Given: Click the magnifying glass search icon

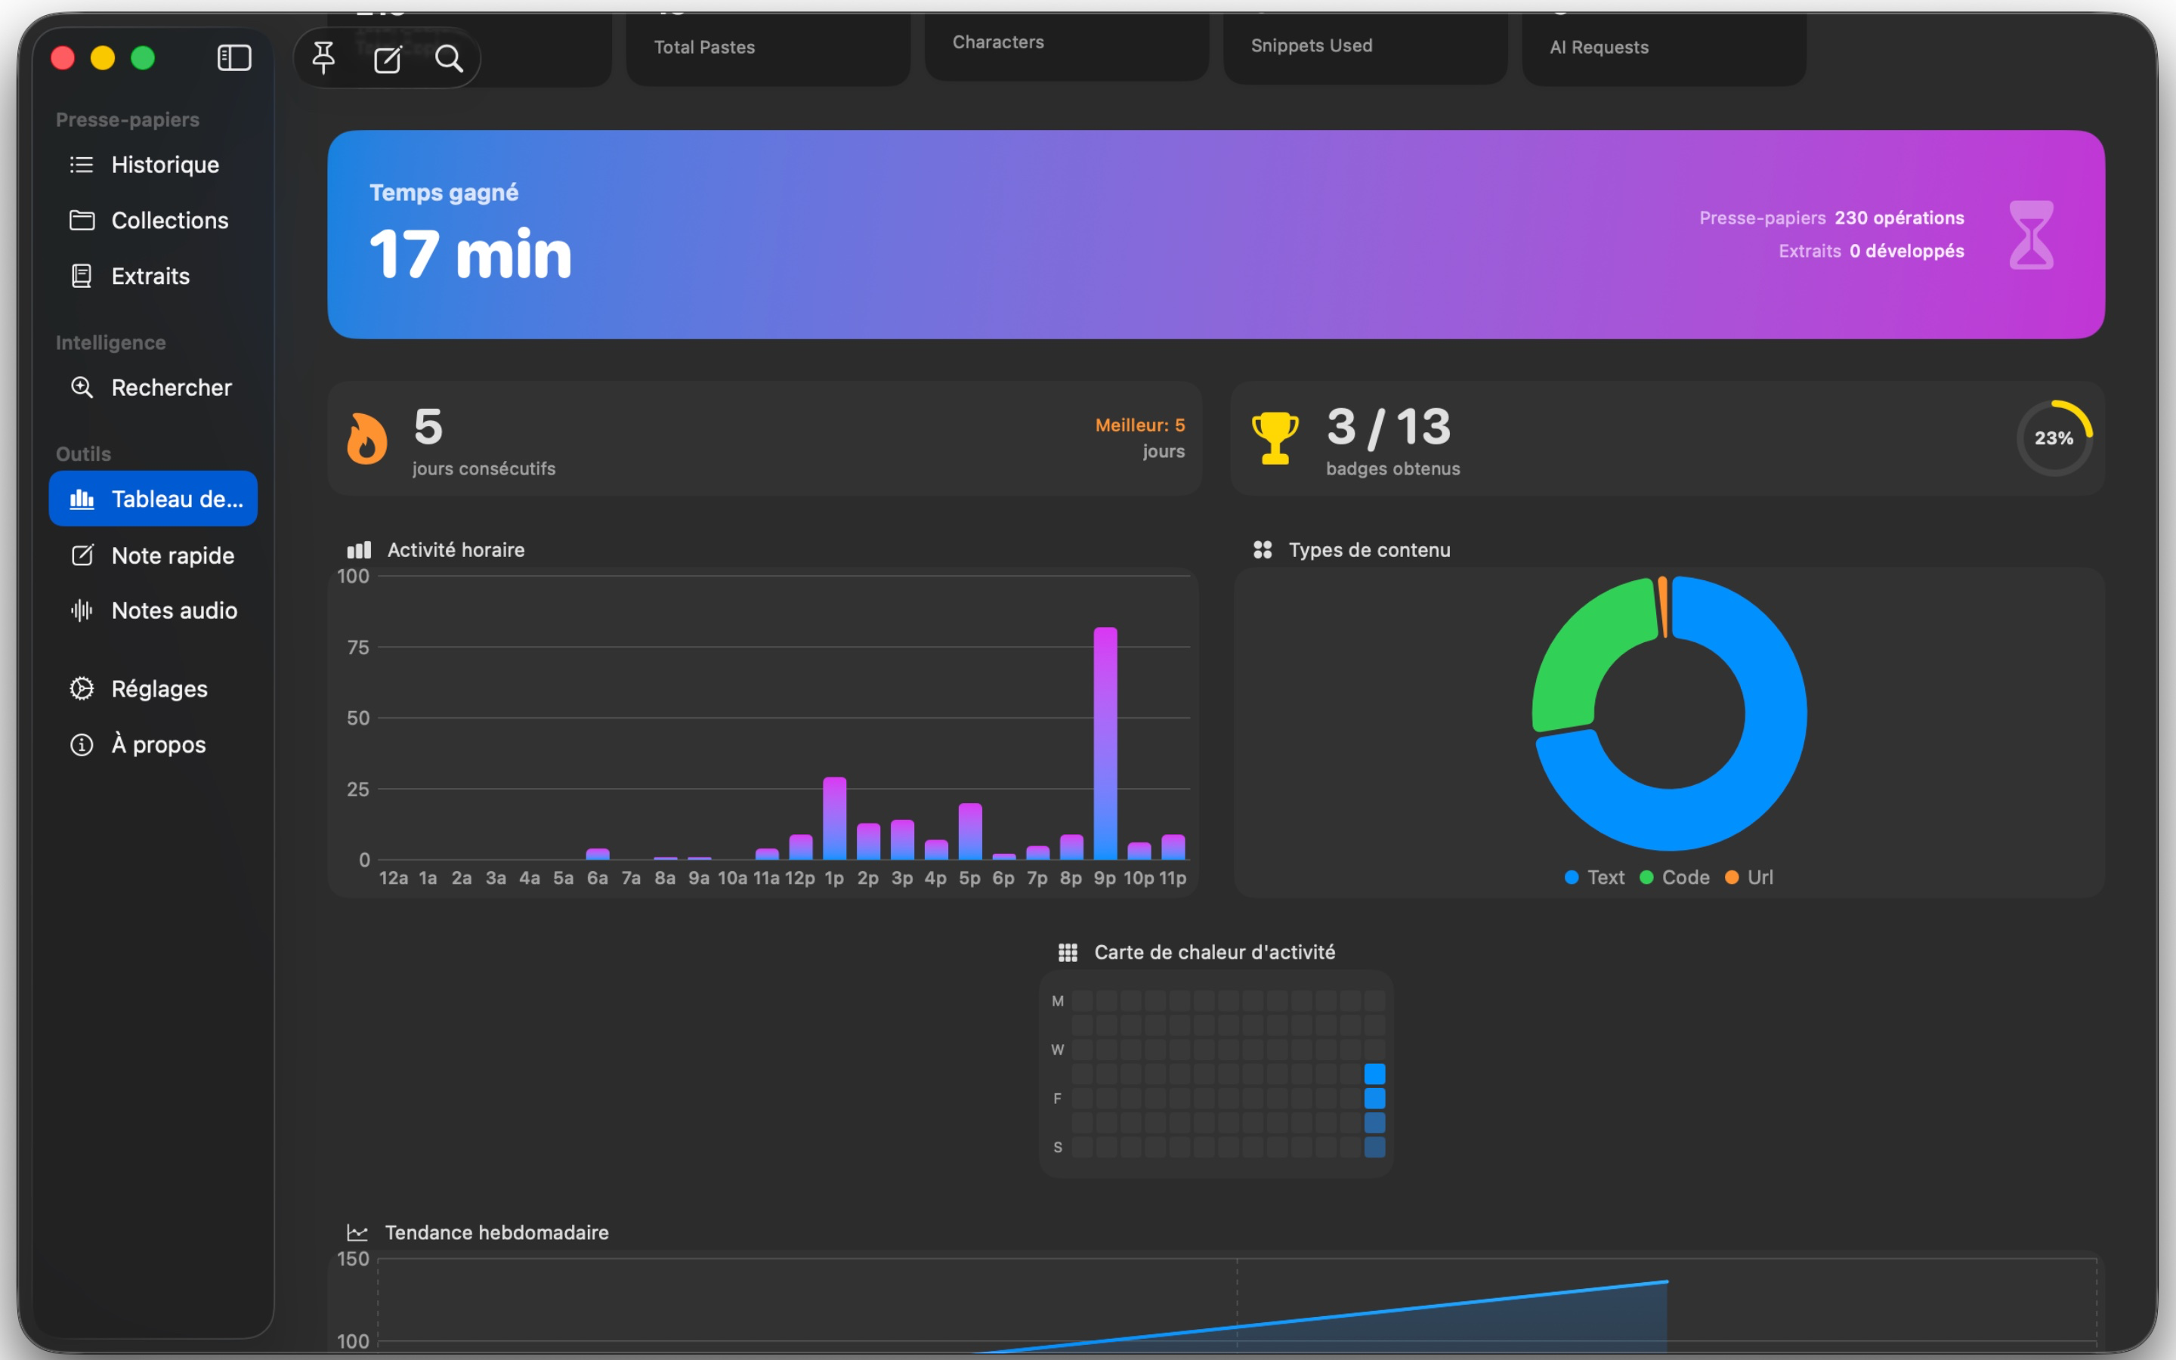Looking at the screenshot, I should point(449,60).
